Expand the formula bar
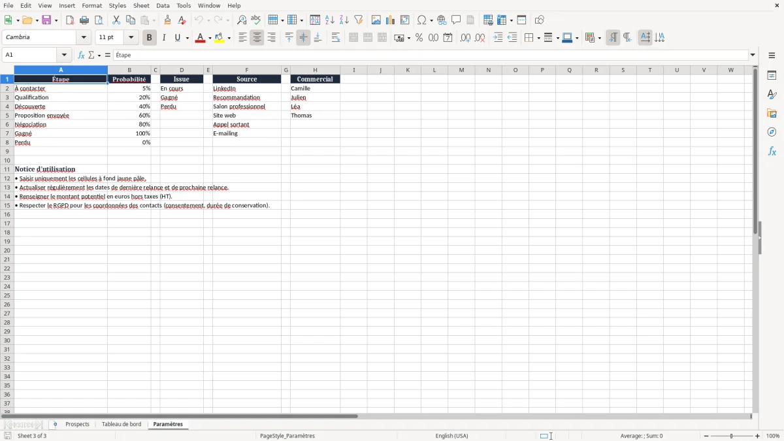The width and height of the screenshot is (784, 441). point(753,56)
